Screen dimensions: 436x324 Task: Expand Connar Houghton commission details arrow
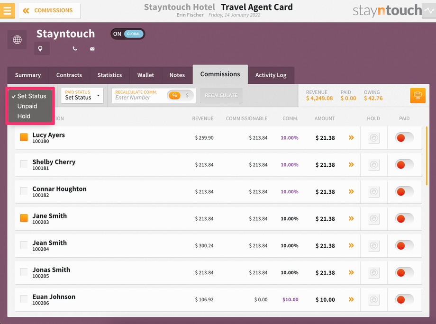click(x=351, y=191)
